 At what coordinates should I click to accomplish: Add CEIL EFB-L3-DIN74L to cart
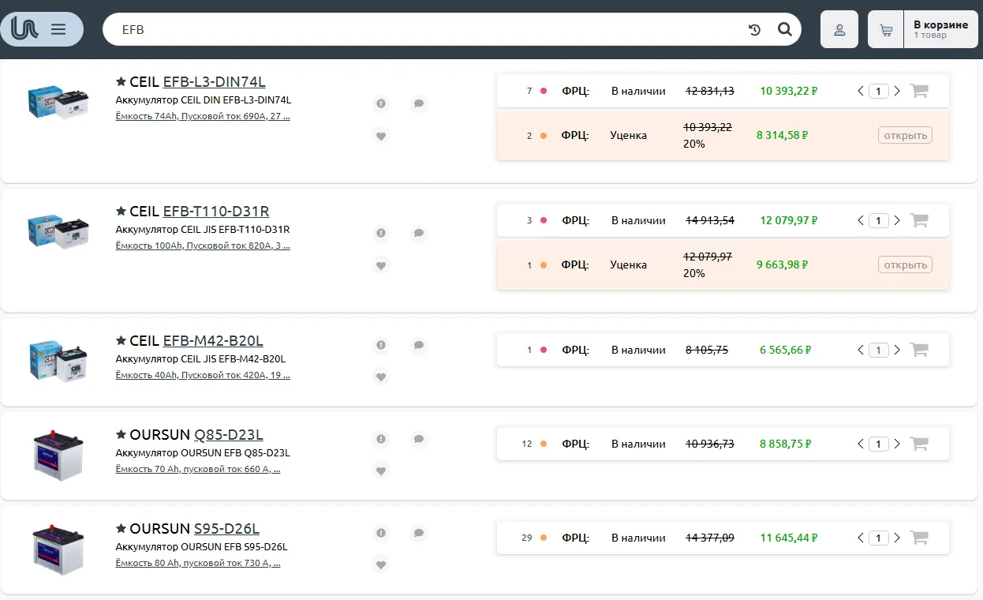[918, 91]
